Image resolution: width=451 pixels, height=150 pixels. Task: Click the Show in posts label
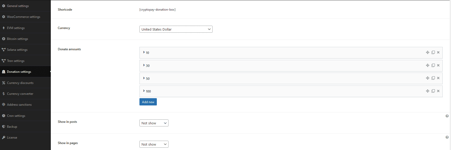tap(67, 122)
